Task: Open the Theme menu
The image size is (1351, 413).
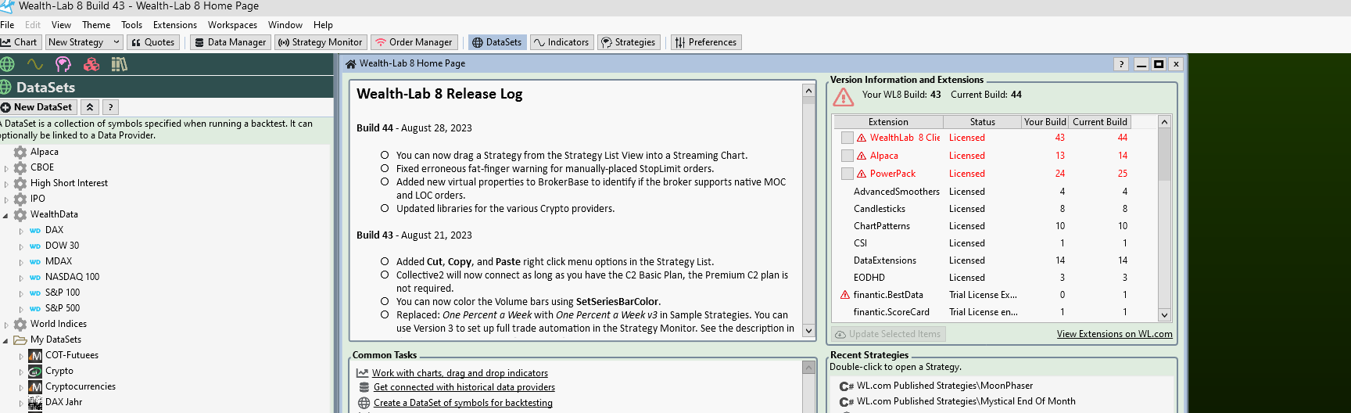Action: coord(96,25)
